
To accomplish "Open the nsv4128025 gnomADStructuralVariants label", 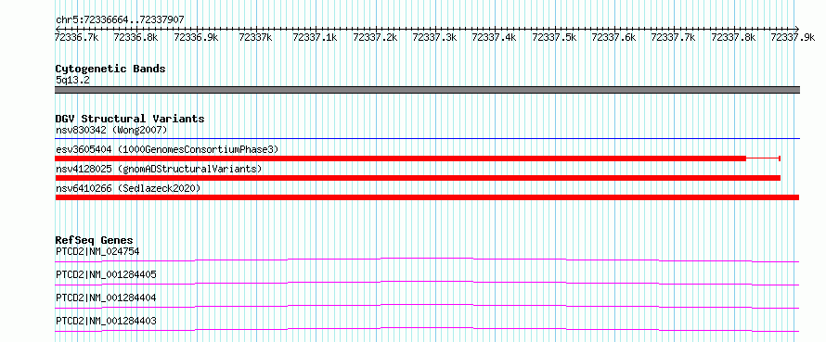I will (x=159, y=169).
